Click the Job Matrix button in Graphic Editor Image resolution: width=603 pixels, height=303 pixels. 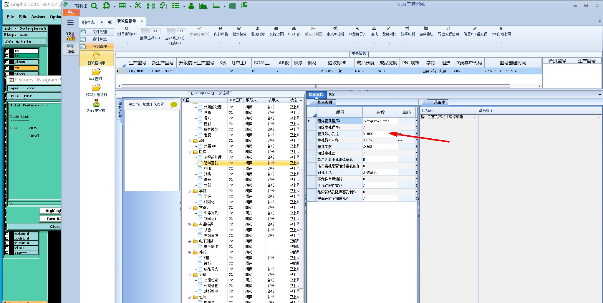pos(25,42)
